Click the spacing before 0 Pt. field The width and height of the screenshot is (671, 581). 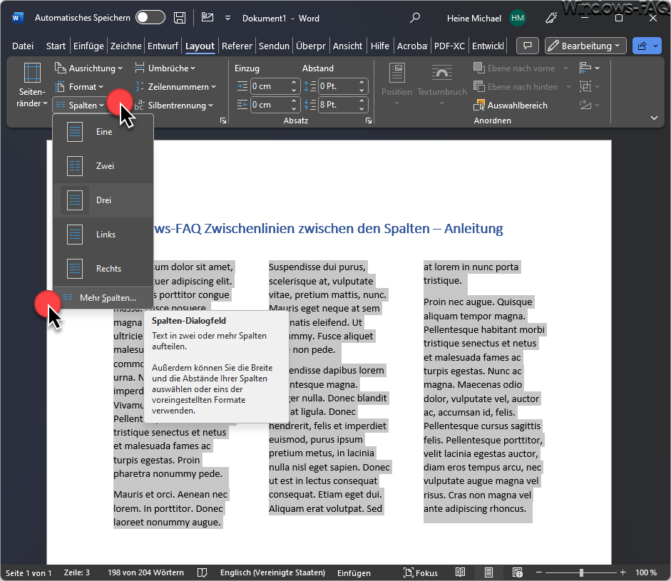coord(337,86)
